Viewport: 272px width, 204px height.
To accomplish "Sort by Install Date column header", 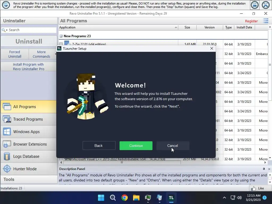I will (x=244, y=27).
